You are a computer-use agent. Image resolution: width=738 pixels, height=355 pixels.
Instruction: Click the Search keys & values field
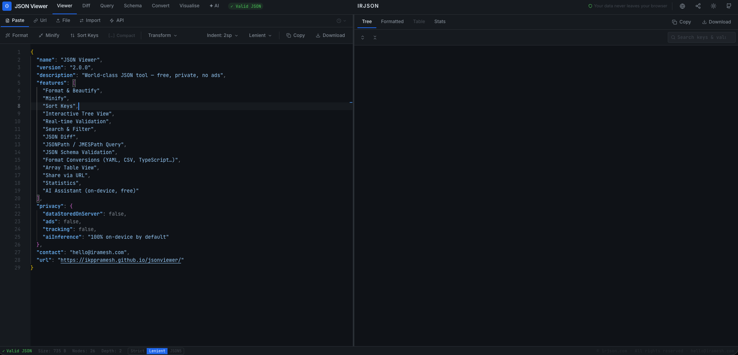pyautogui.click(x=701, y=37)
